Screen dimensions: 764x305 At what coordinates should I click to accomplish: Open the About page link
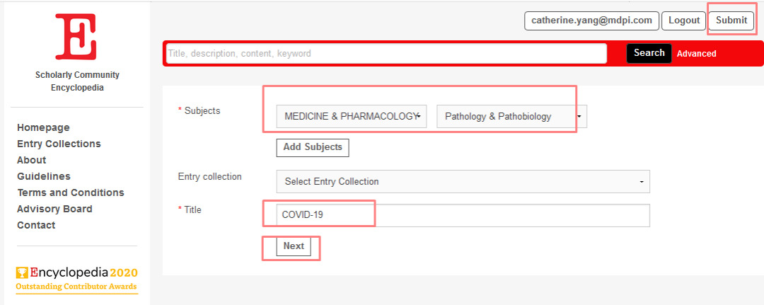click(x=32, y=160)
